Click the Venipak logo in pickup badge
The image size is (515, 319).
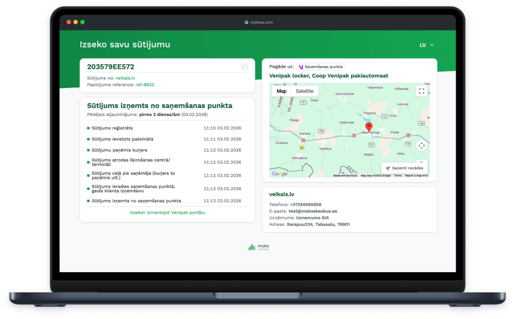point(301,67)
